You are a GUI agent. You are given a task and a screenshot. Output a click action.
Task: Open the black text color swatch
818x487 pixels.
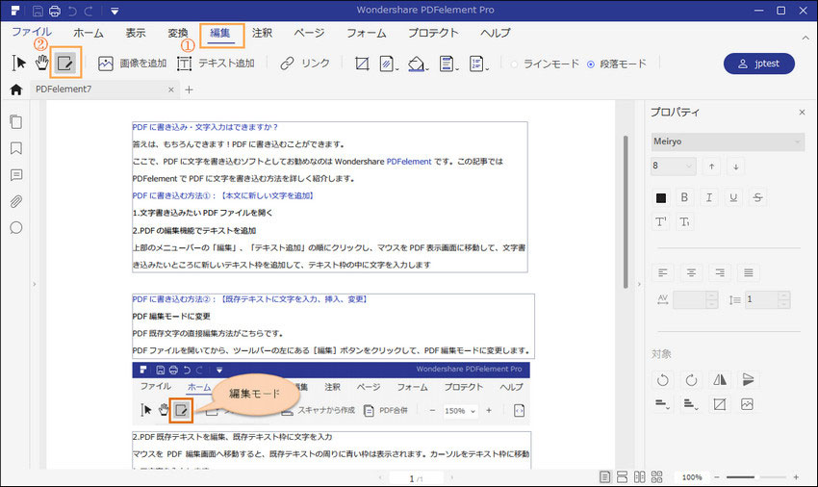661,198
